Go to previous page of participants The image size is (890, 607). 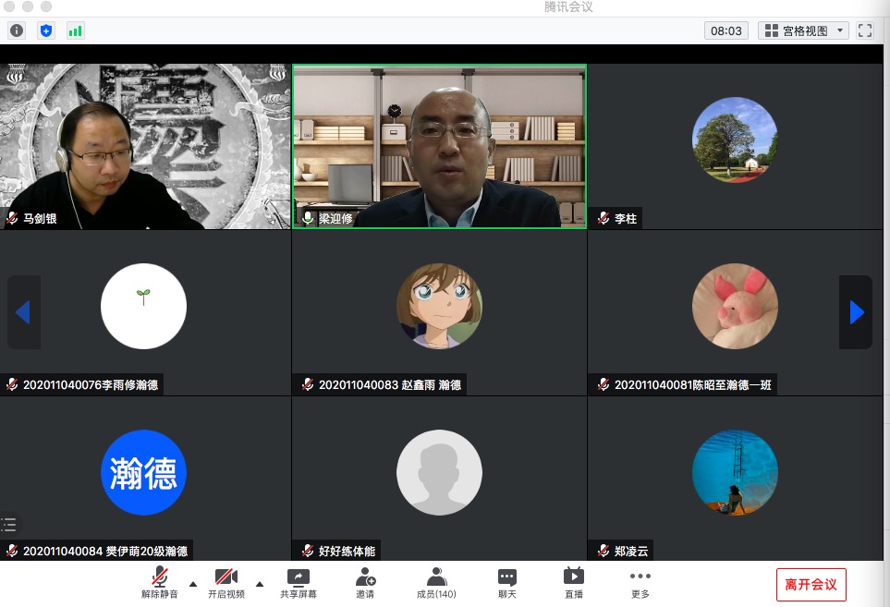point(23,312)
